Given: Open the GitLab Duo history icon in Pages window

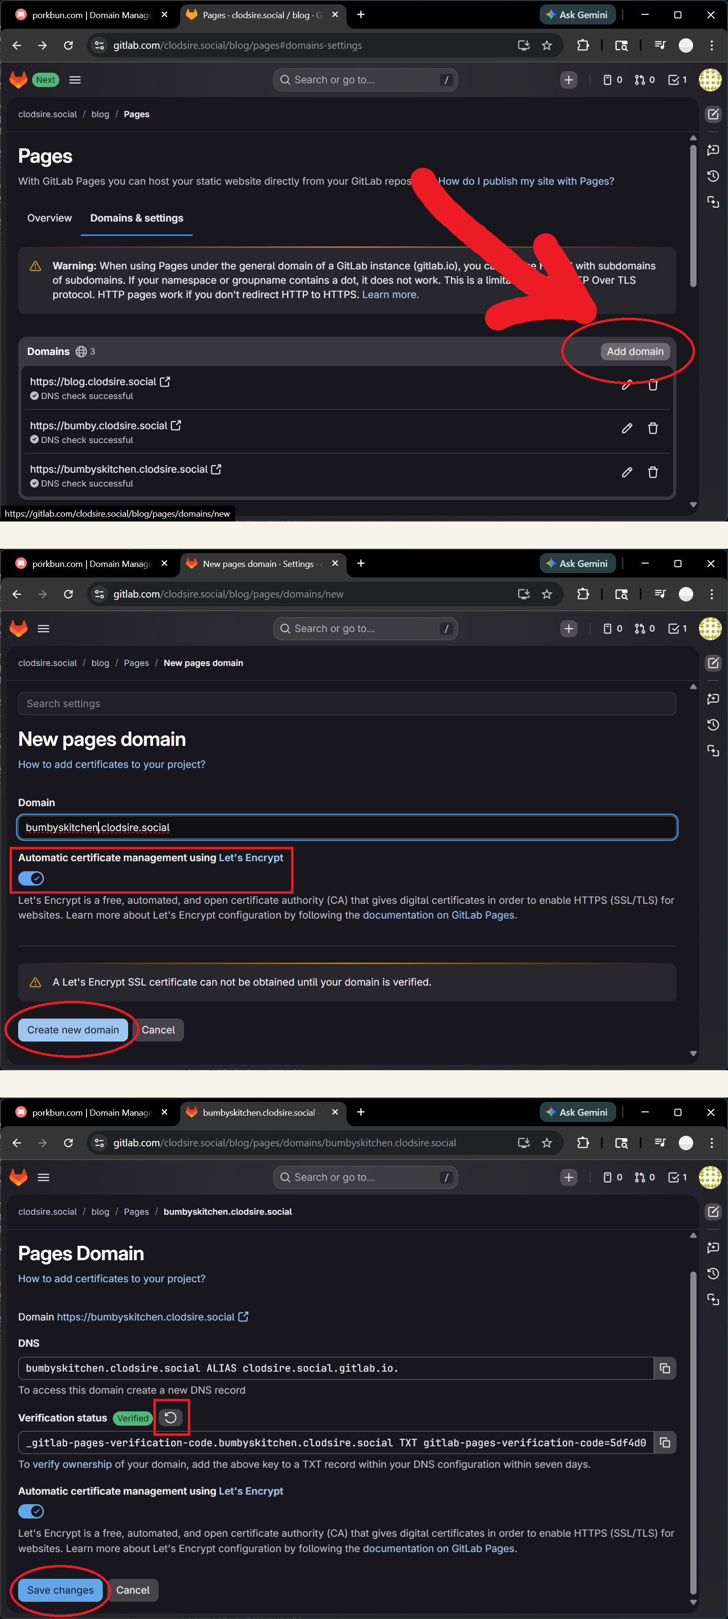Looking at the screenshot, I should click(x=713, y=176).
